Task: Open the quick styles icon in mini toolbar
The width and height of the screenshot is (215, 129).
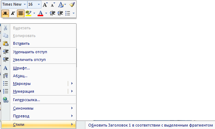Action: 61,5
